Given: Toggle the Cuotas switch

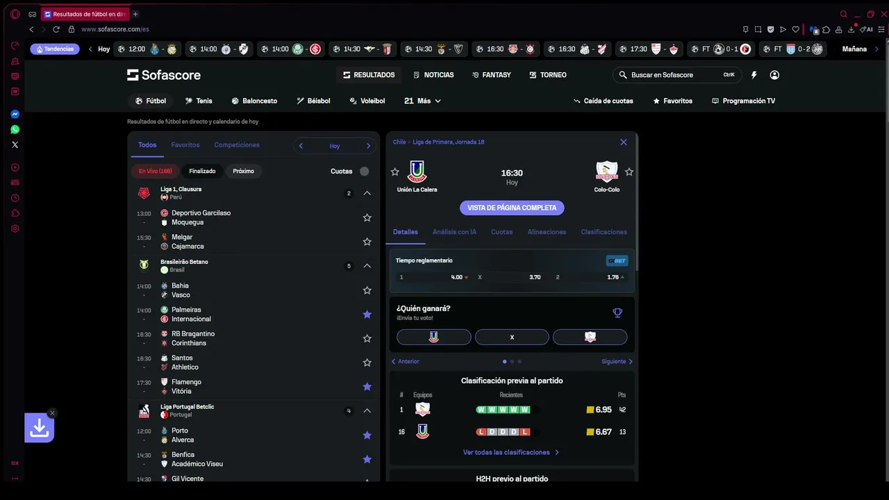Looking at the screenshot, I should point(364,171).
